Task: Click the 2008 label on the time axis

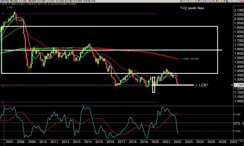Action: point(21,142)
